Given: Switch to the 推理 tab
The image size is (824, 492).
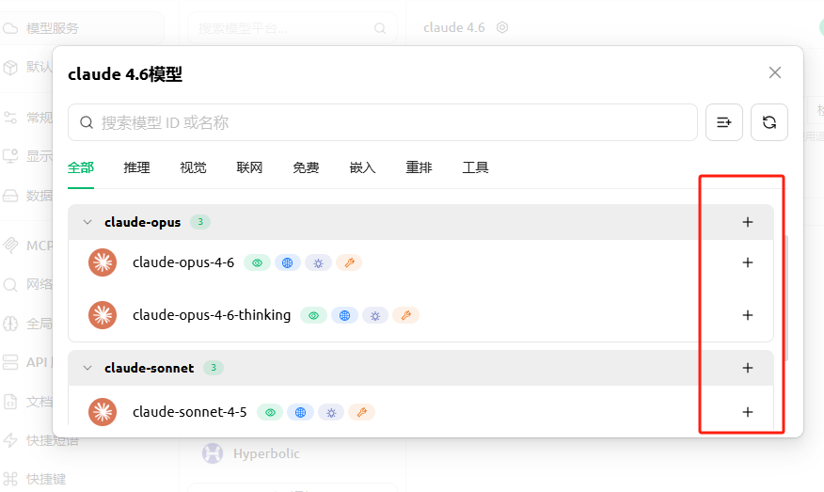Looking at the screenshot, I should (x=137, y=167).
